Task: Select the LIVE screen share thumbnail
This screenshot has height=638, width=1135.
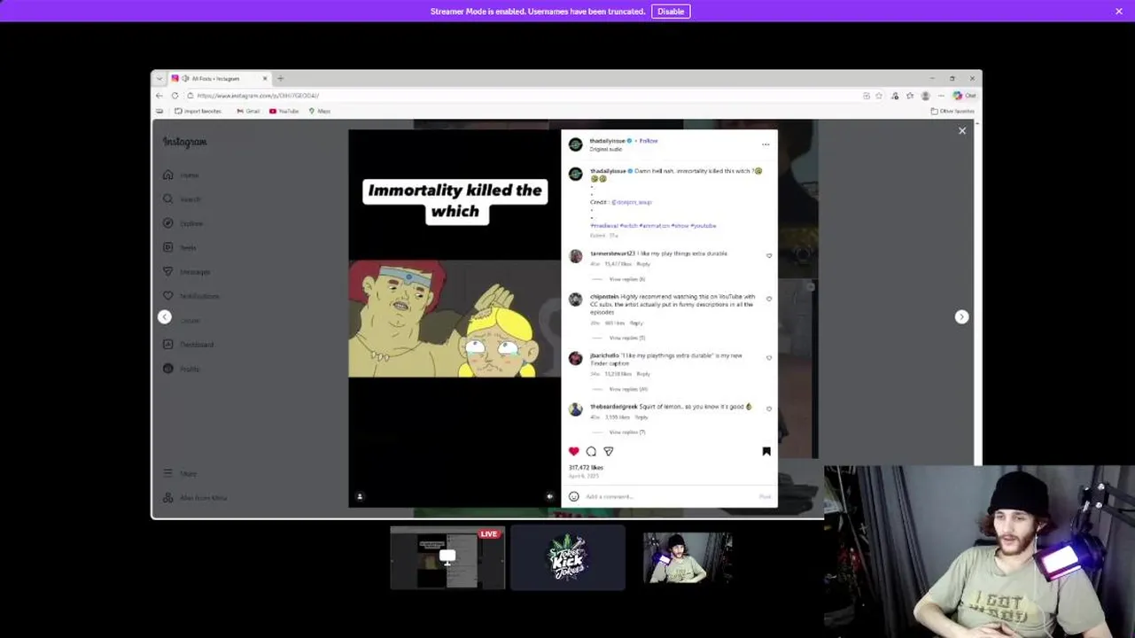Action: (447, 557)
